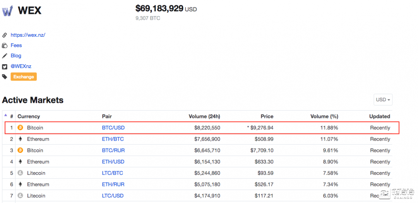Click the chain link icon beside wex.nz
The height and width of the screenshot is (203, 418).
tap(4, 35)
